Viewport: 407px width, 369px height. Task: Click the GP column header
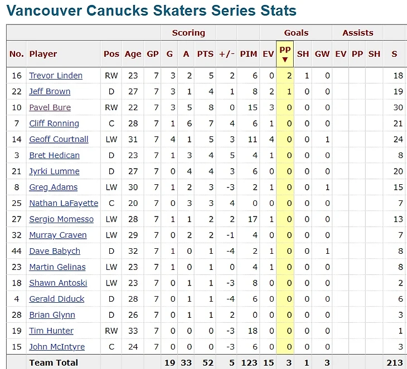point(153,54)
